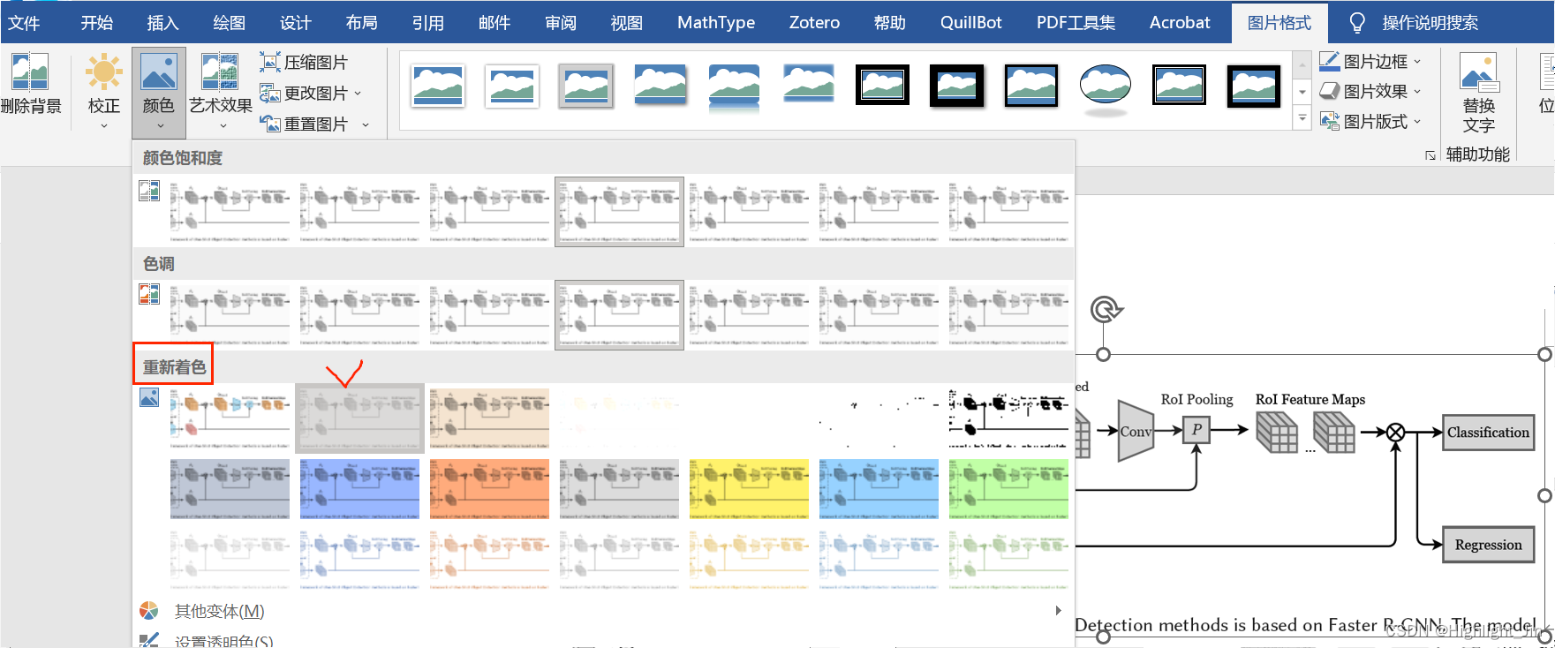Open 图片效果 (Picture Effects) menu

tap(1370, 91)
